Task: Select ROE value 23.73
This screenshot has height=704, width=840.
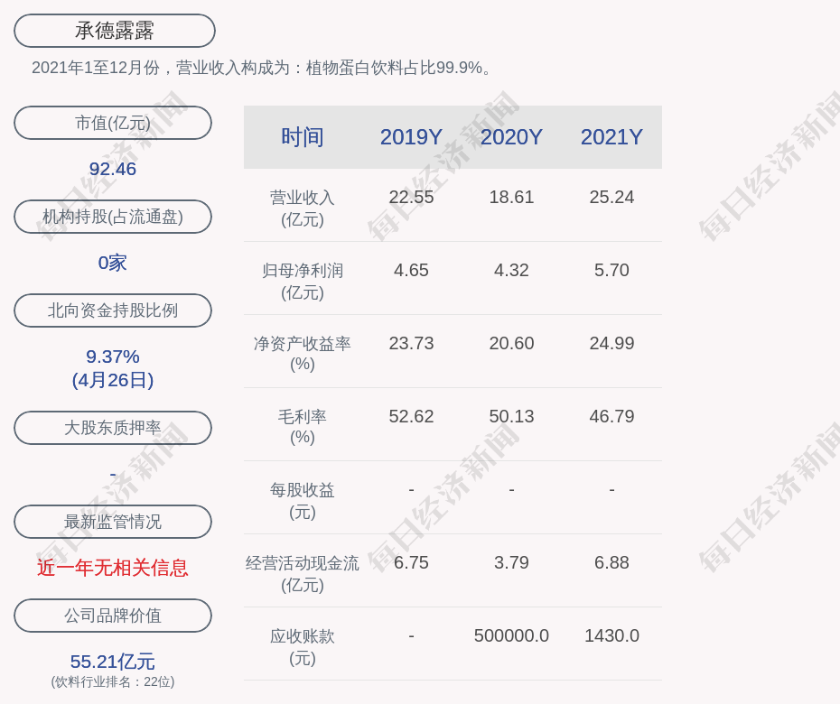Action: (x=411, y=343)
